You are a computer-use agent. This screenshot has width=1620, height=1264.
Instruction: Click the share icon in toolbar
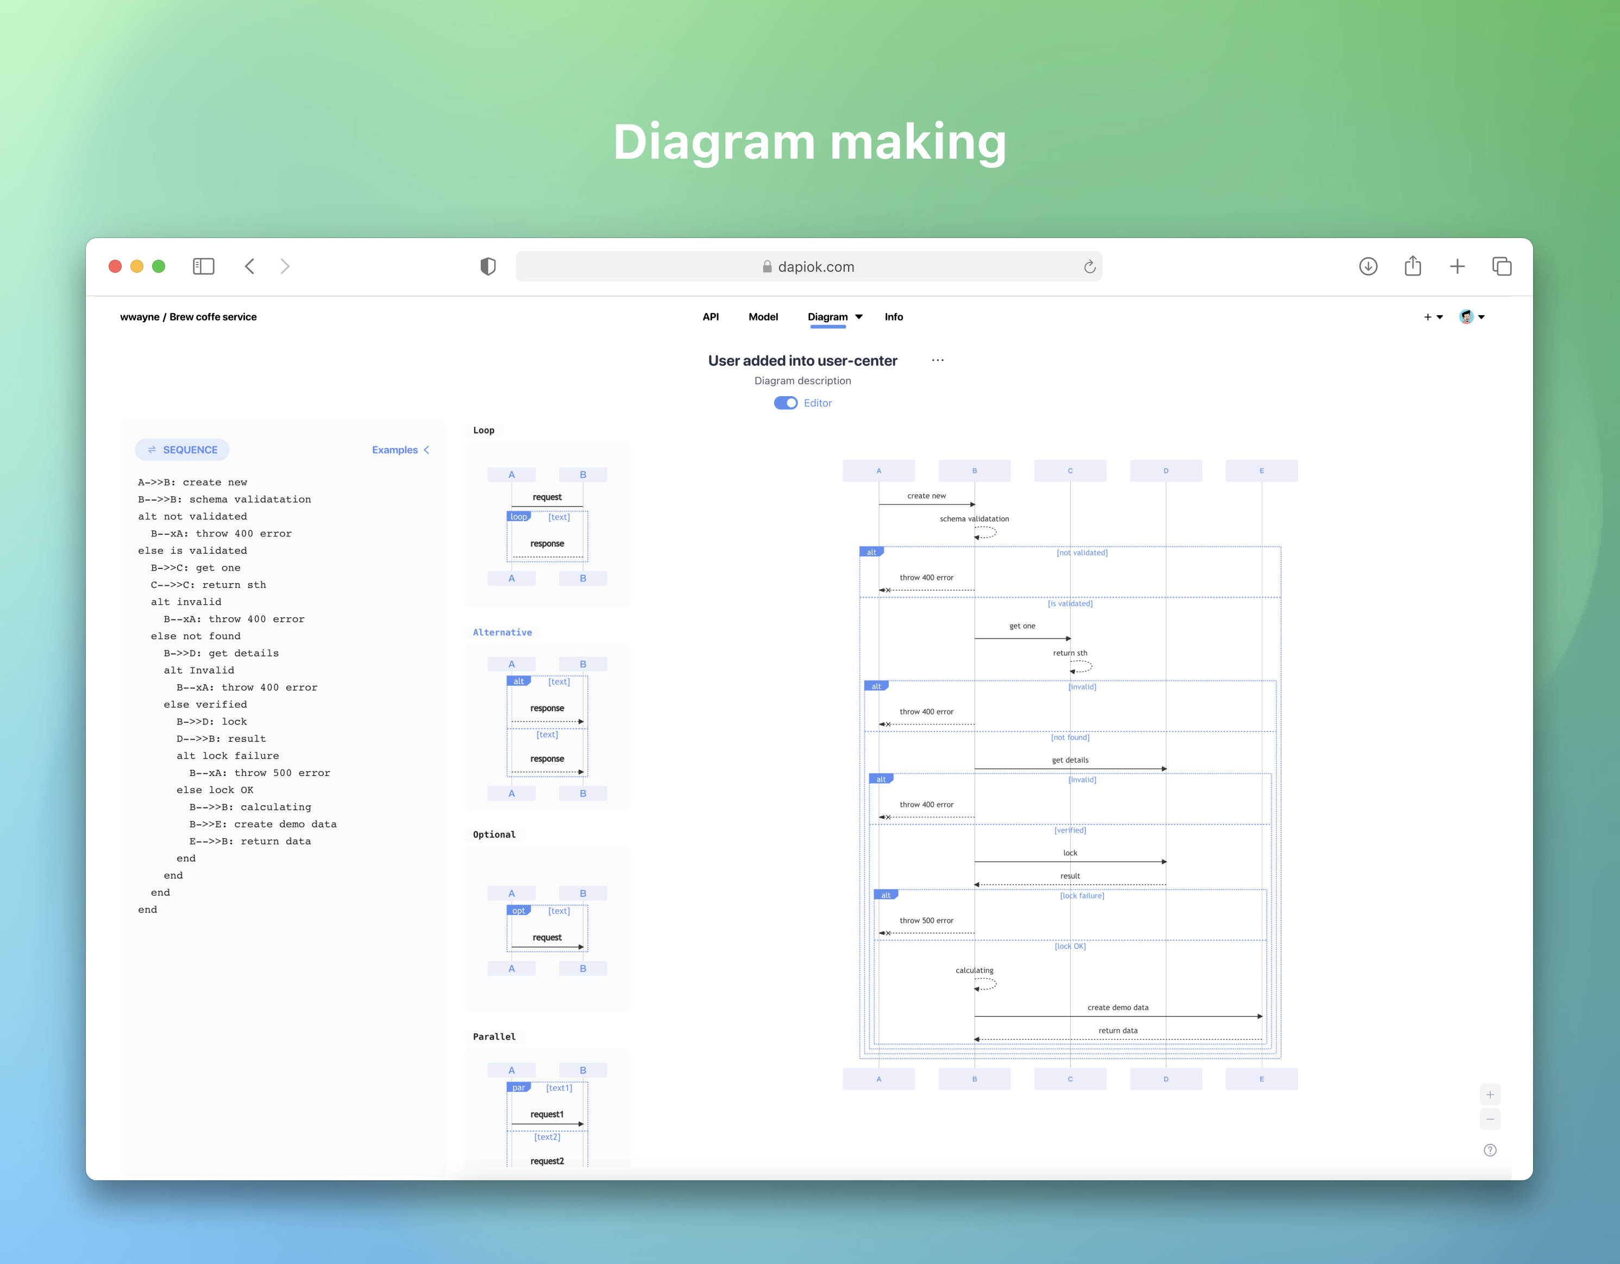click(x=1412, y=266)
